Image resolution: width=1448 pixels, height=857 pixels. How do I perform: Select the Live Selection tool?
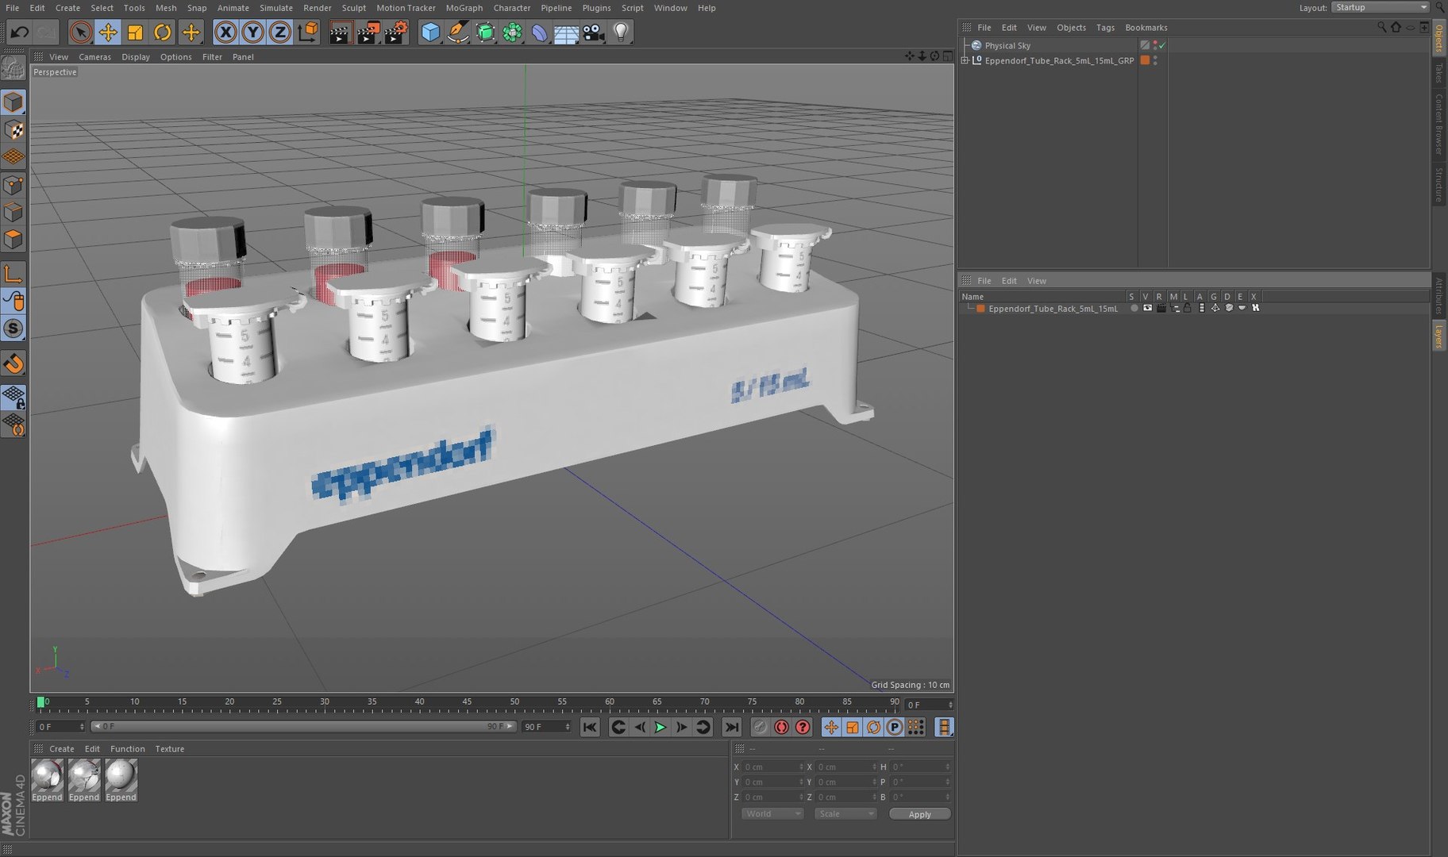pyautogui.click(x=79, y=33)
